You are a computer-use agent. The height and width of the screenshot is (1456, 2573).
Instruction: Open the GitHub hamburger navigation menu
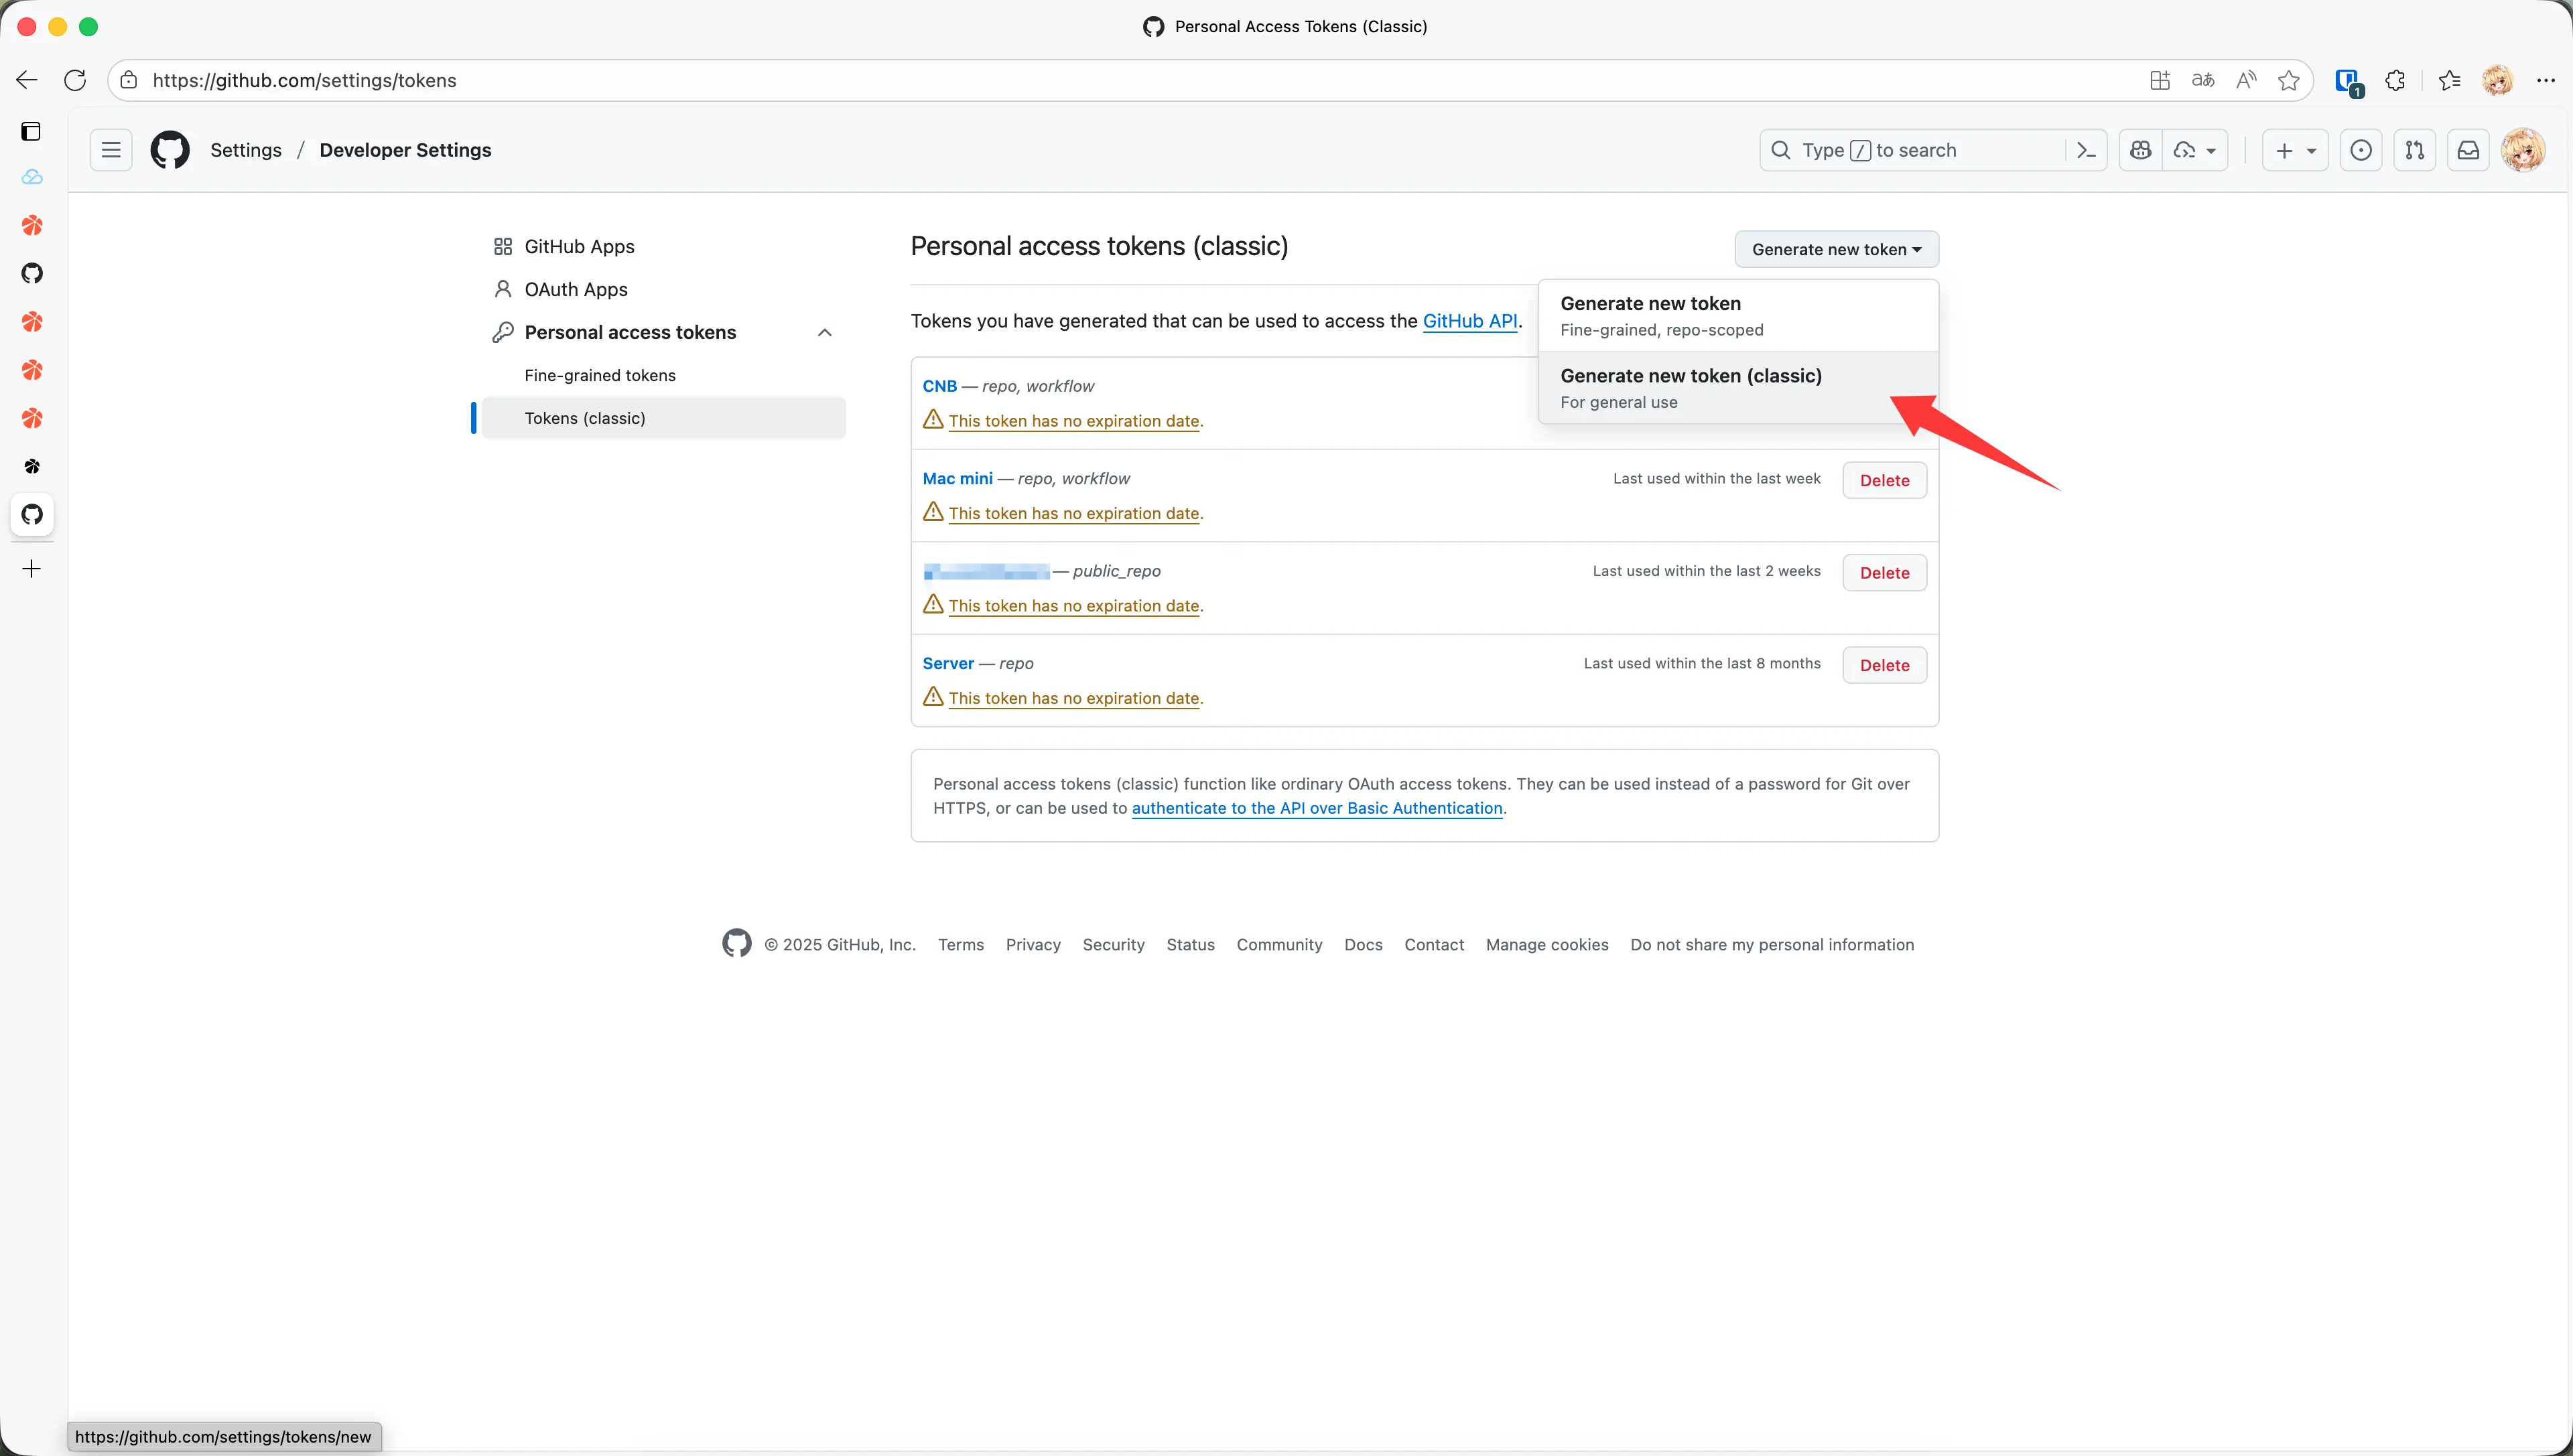point(111,150)
